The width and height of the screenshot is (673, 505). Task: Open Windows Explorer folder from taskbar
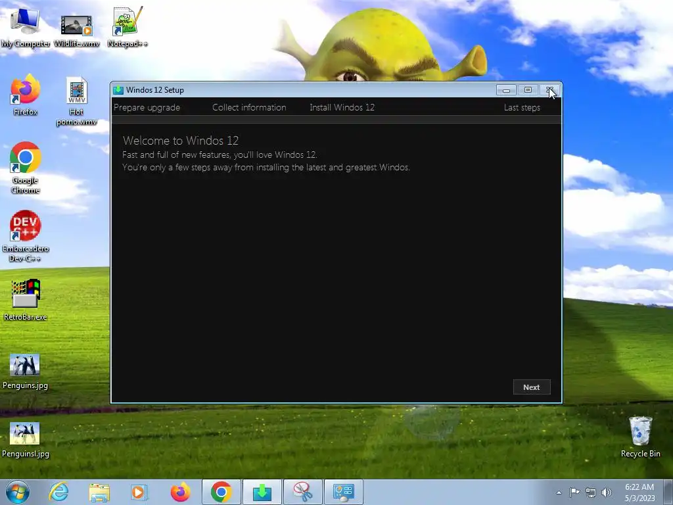(x=99, y=493)
